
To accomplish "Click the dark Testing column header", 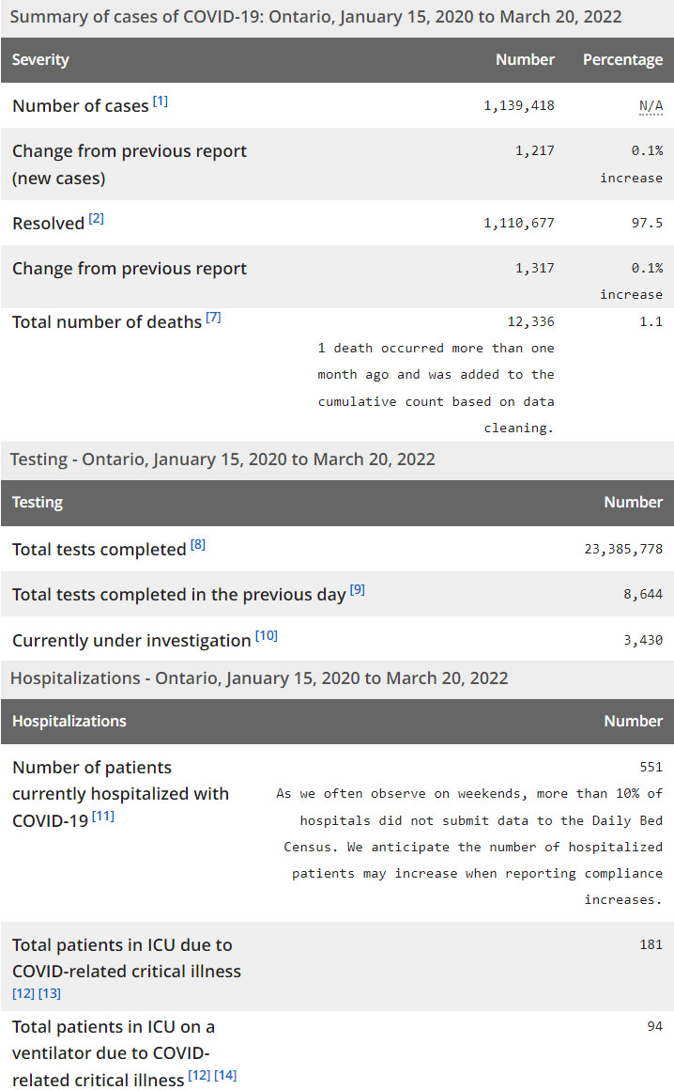I will pyautogui.click(x=38, y=503).
